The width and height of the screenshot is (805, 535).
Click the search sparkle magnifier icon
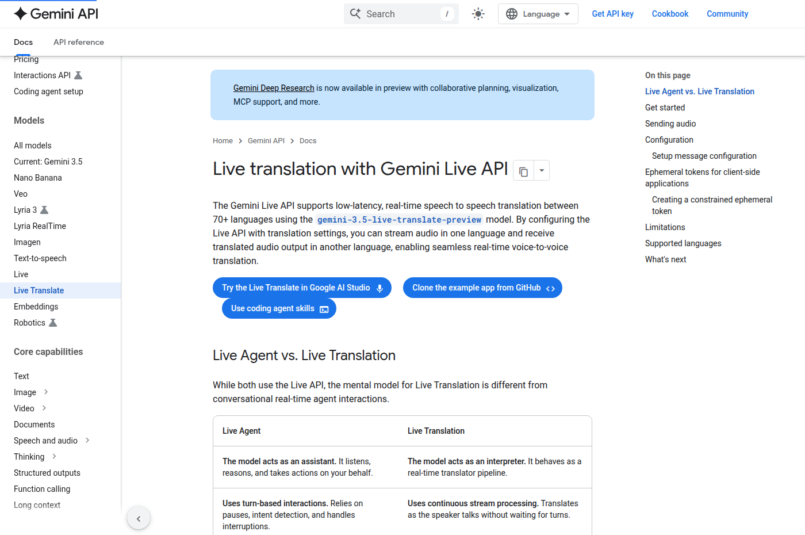pos(355,14)
